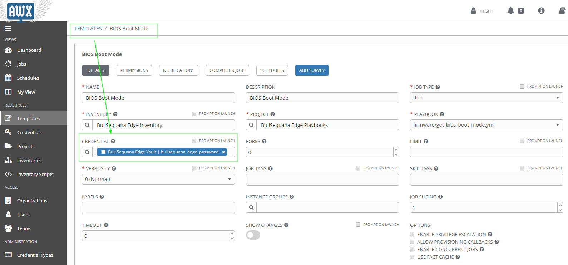This screenshot has height=265, width=568.
Task: Open the mism user profile icon
Action: click(x=473, y=11)
